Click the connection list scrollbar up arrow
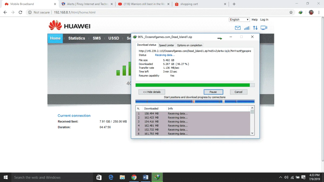The image size is (324, 182). point(252,108)
